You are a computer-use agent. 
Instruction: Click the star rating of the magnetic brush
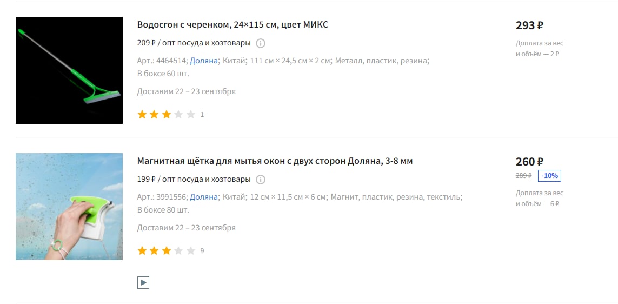click(167, 250)
